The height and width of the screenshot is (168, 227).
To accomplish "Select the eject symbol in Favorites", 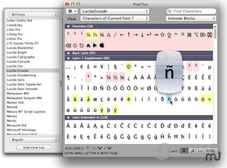I will click(x=88, y=45).
